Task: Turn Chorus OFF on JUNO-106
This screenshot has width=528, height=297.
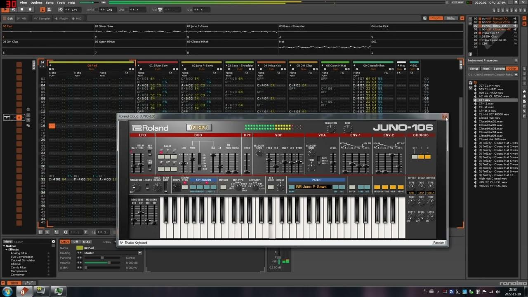Action: tap(415, 157)
